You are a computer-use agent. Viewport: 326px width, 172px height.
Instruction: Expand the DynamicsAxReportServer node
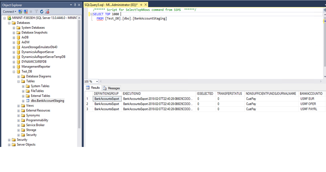pos(14,52)
